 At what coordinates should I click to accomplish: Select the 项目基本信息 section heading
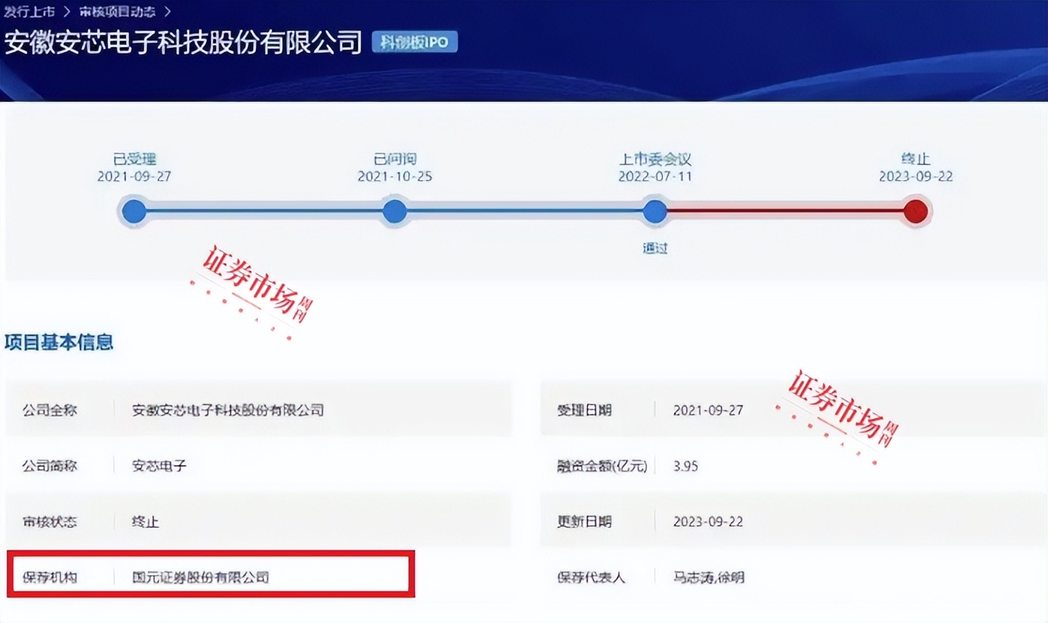59,343
